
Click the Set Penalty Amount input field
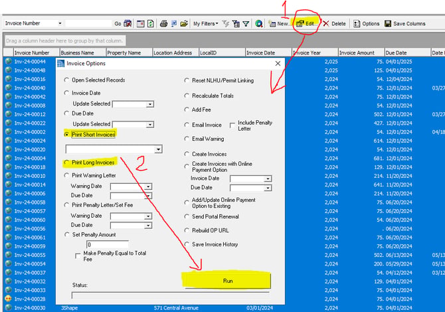click(x=108, y=244)
